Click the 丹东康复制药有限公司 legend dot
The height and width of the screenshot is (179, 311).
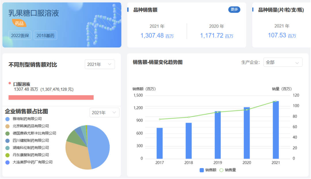[7, 155]
